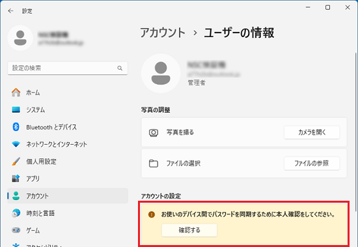Screen dimensions: 358x247
Task: Click the Time and language globe icon
Action: pyautogui.click(x=16, y=213)
